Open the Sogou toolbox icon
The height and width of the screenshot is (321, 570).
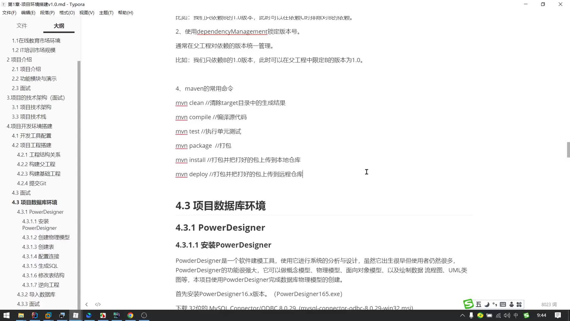click(x=519, y=304)
